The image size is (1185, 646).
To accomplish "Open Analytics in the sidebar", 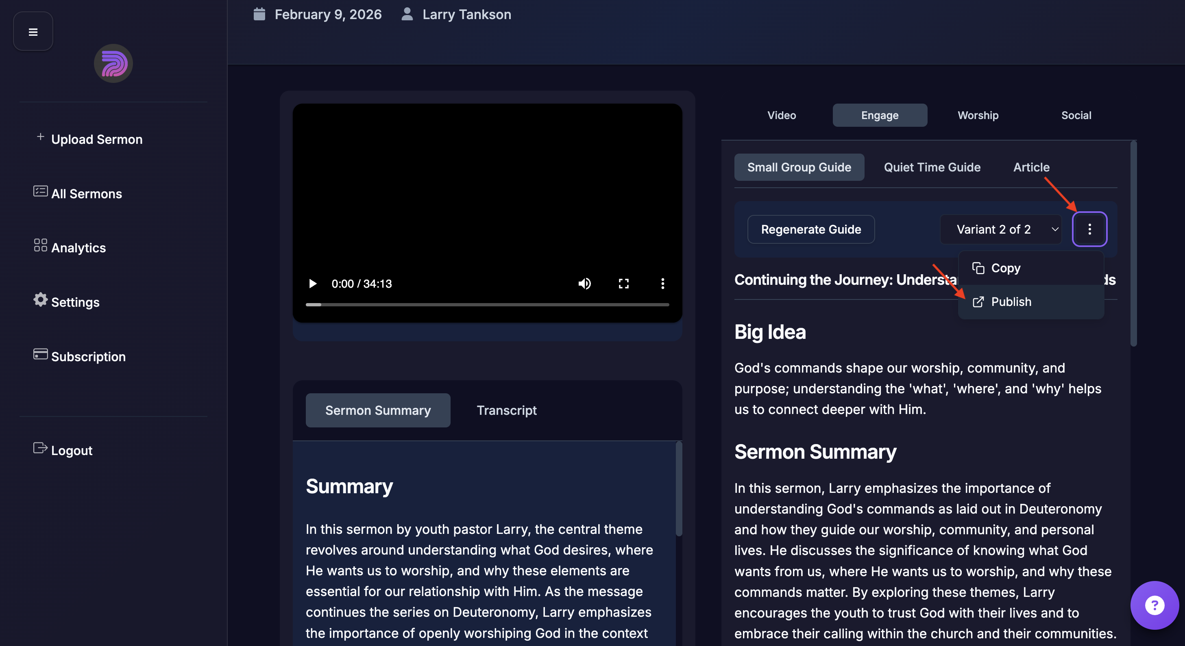I will (x=78, y=248).
